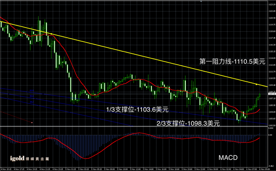Image resolution: width=276 pixels, height=171 pixels.
Task: Click the small triangle marker at chart top edge
Action: coord(201,1)
